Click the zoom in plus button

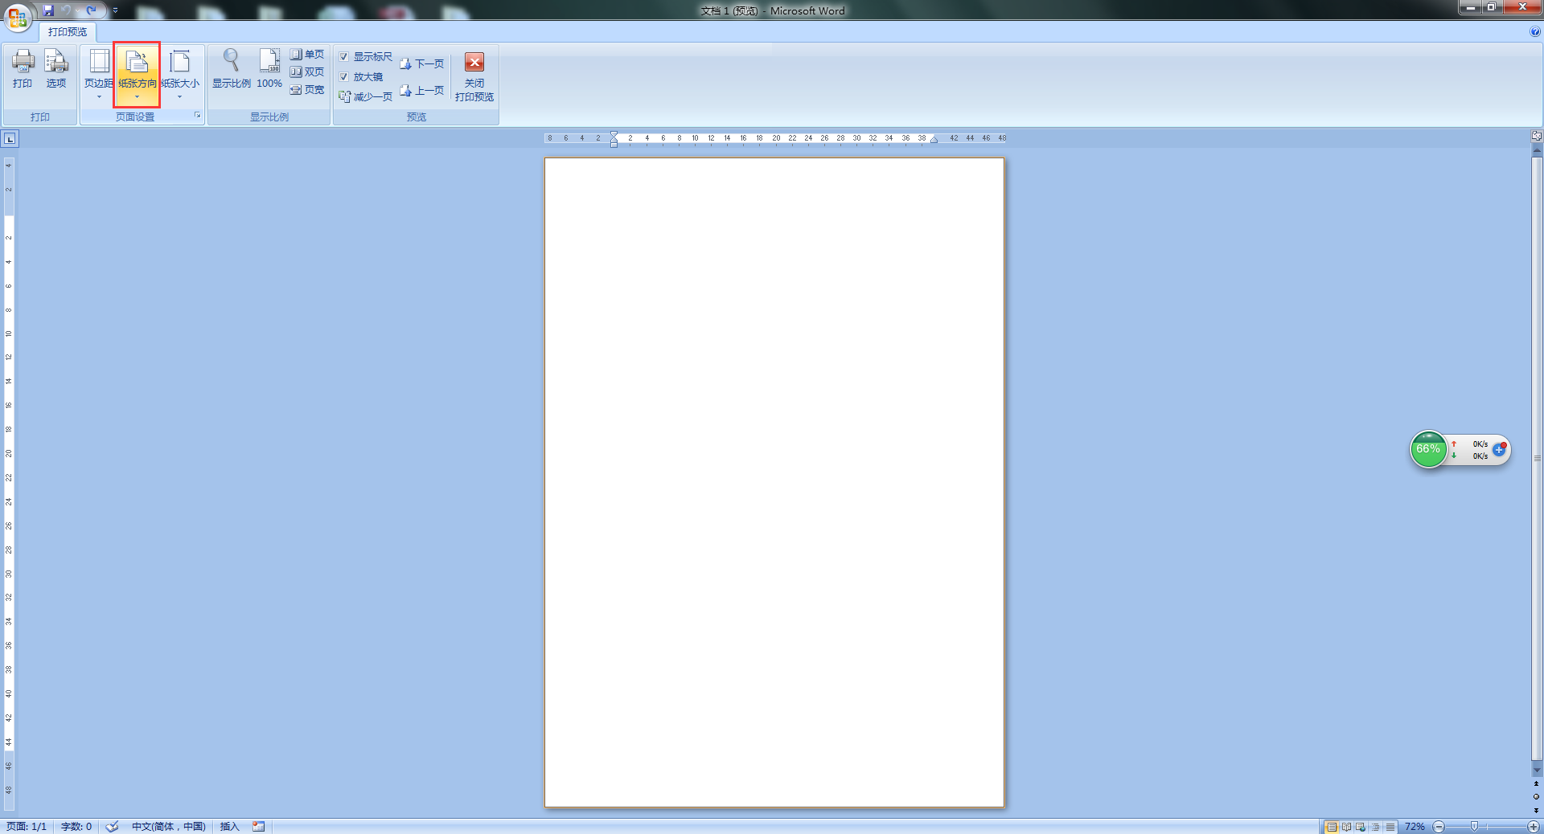[x=1534, y=827]
